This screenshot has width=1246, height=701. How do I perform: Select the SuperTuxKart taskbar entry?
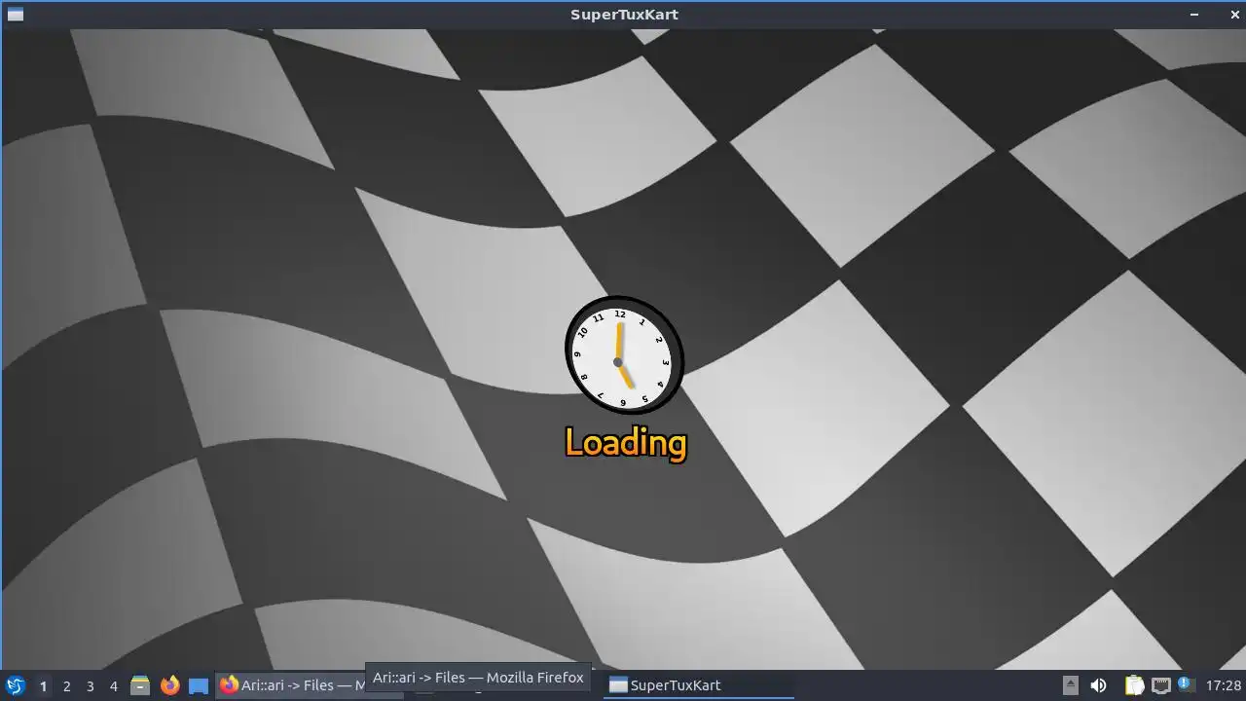coord(699,685)
